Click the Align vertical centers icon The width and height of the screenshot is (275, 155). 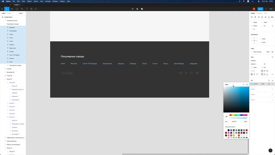266,17
